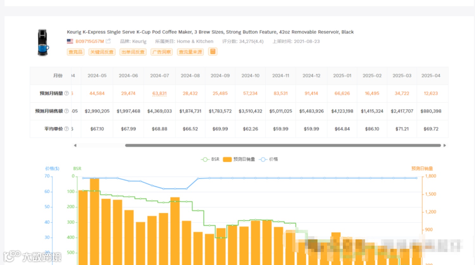Click the monthly sales value 44,584
475x265 pixels.
pyautogui.click(x=97, y=93)
